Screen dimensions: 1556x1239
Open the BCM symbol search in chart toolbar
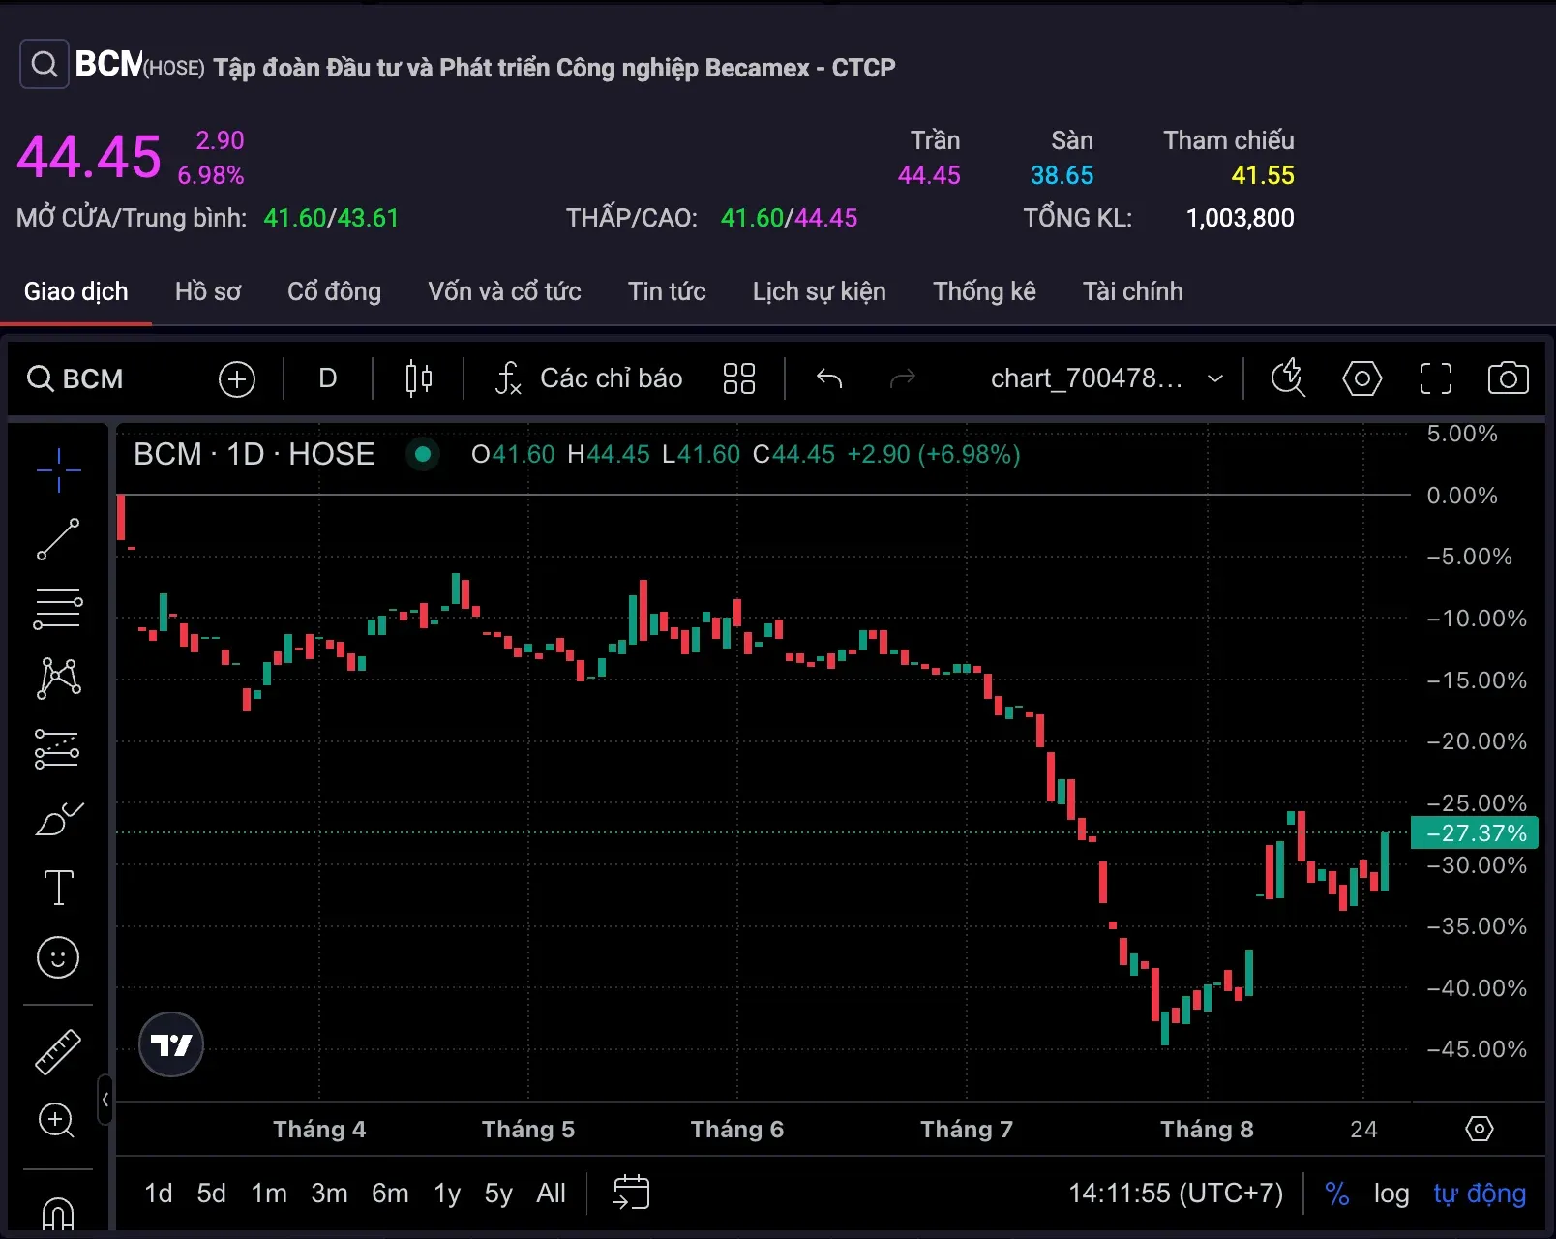pyautogui.click(x=75, y=378)
